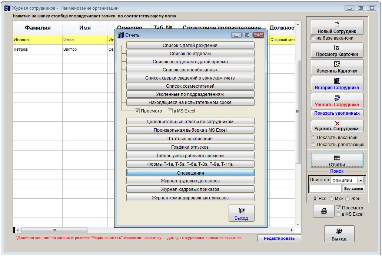Viewport: 382px width, 256px height.
Task: Click Показать уволенных button
Action: [337, 113]
